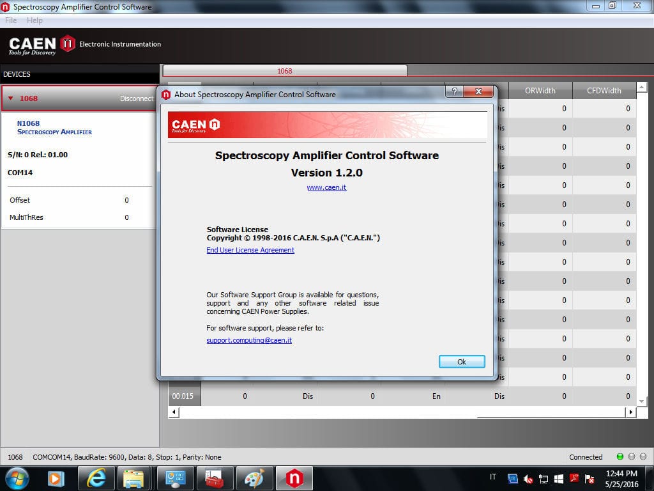The image size is (654, 491).
Task: Select the 1068 tab above the table
Action: 285,71
